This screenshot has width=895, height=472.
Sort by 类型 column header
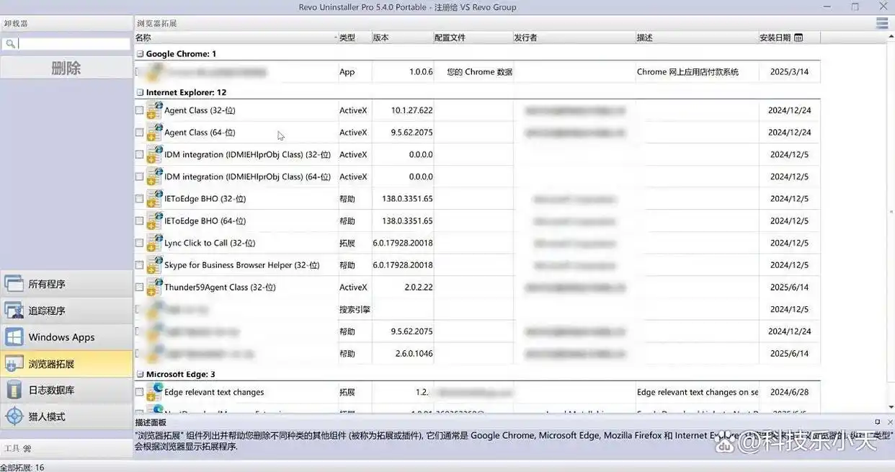[355, 37]
